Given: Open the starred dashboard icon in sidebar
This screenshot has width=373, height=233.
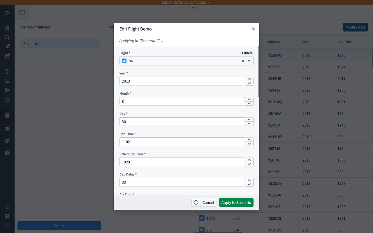Looking at the screenshot, I should pyautogui.click(x=7, y=153).
